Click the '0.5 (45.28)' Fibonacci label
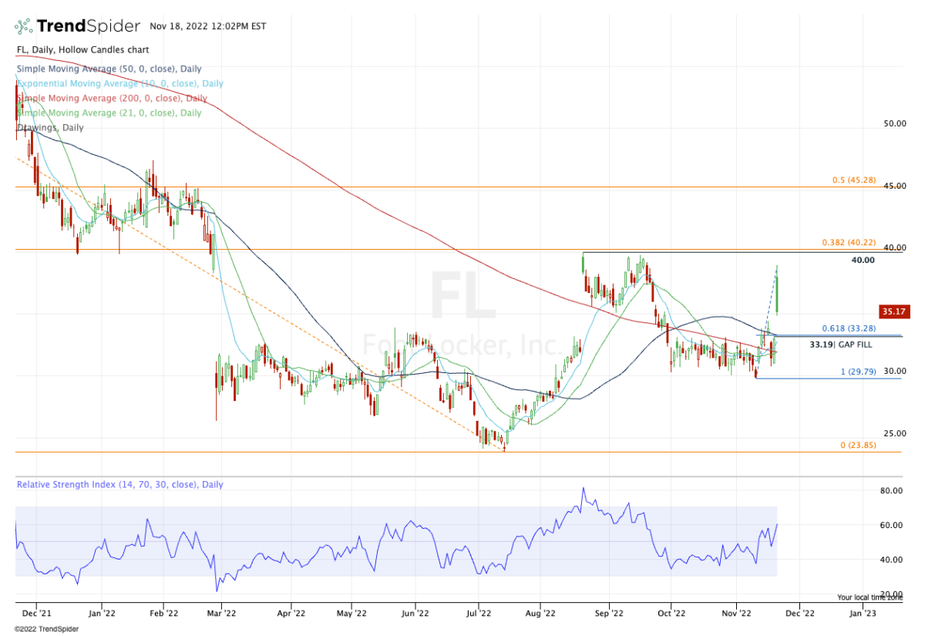The image size is (925, 636). pos(854,180)
